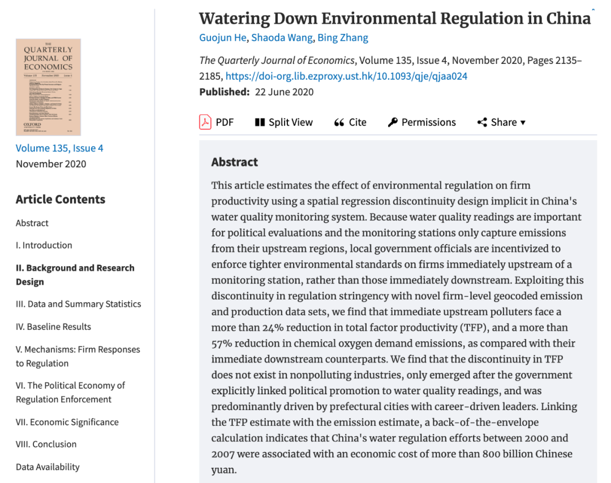Screen dimensions: 611x483
Task: Click the Permissions key icon
Action: [x=393, y=123]
